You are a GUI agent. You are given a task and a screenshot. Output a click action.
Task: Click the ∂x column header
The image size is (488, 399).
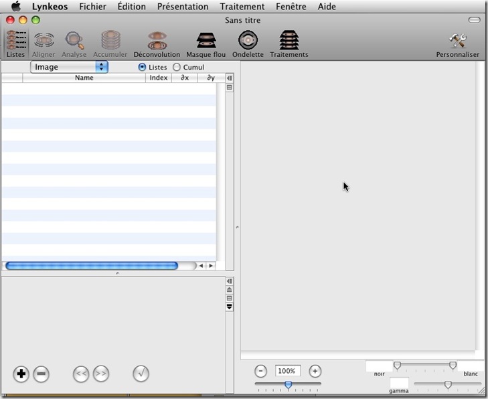[x=185, y=78]
